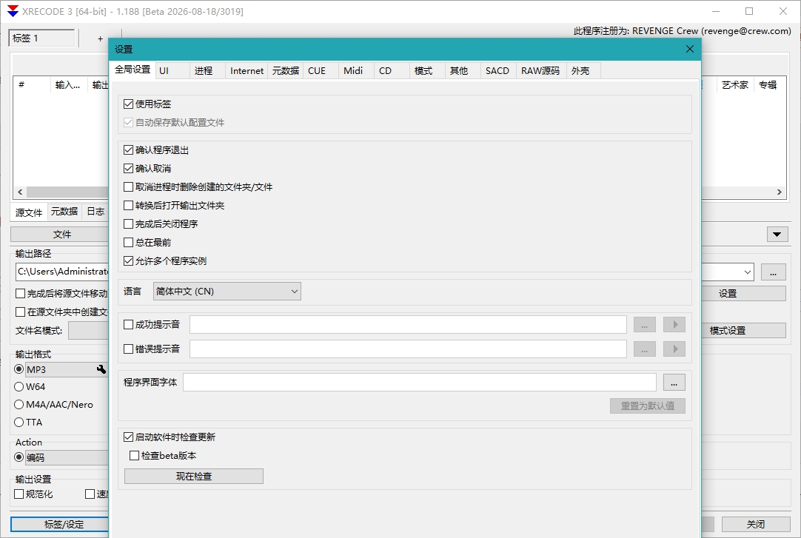Open the Internet settings tab
Viewport: 801px width, 538px height.
pos(247,71)
